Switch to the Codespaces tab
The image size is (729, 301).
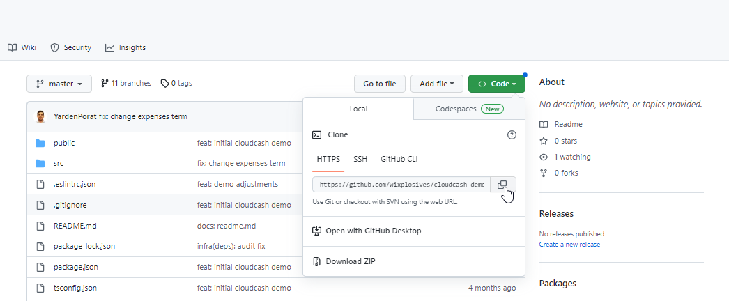pos(469,109)
